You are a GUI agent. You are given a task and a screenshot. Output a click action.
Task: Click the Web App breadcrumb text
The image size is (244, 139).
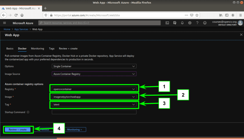(x=37, y=29)
